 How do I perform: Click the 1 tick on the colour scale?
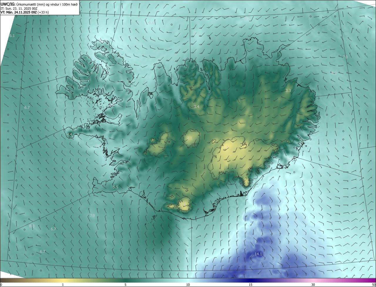[x=63, y=285]
